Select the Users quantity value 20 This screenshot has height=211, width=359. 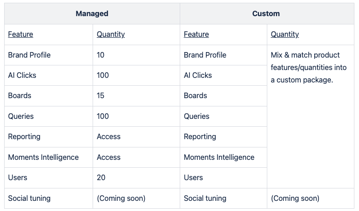pos(101,177)
